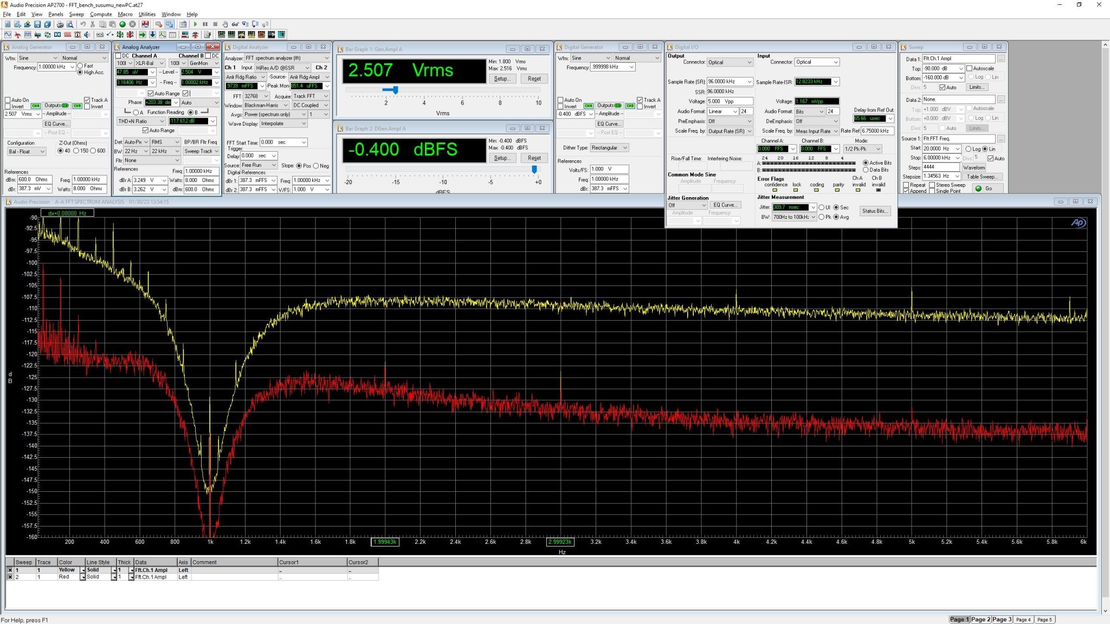Open the FFT length 32768 dropdown

tap(256, 96)
